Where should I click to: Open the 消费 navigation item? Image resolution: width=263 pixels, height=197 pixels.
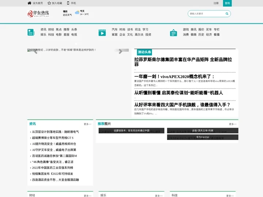coord(186,35)
